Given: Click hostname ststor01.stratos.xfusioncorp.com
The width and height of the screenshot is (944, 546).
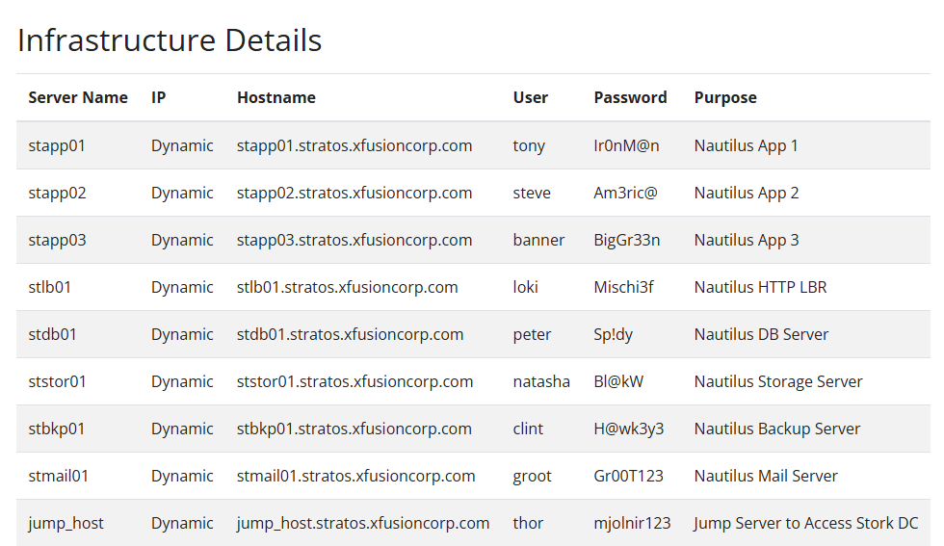Looking at the screenshot, I should tap(354, 381).
